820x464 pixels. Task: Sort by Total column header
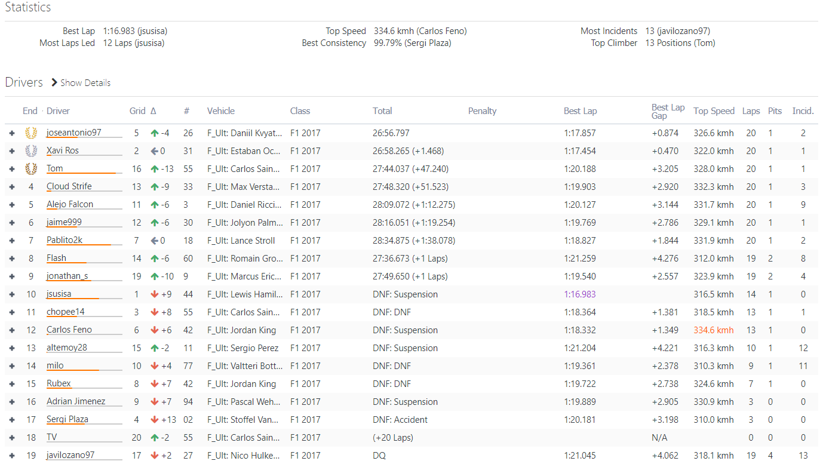[x=382, y=111]
